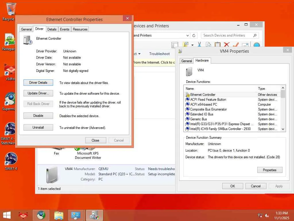
Task: Click the search magnifier icon in Devices and Printers
Action: [x=255, y=35]
